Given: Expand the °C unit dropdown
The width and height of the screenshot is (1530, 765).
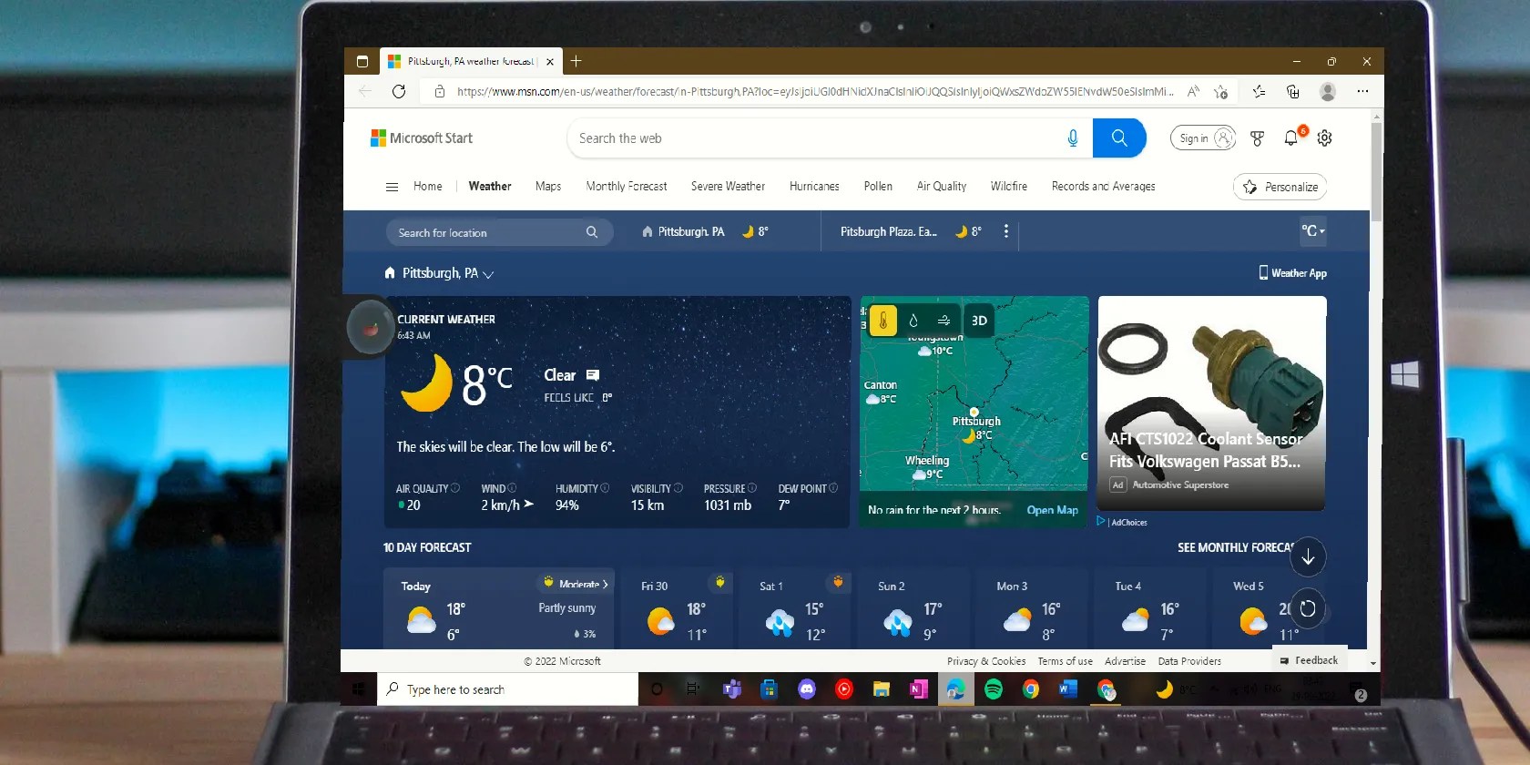Looking at the screenshot, I should (x=1312, y=231).
